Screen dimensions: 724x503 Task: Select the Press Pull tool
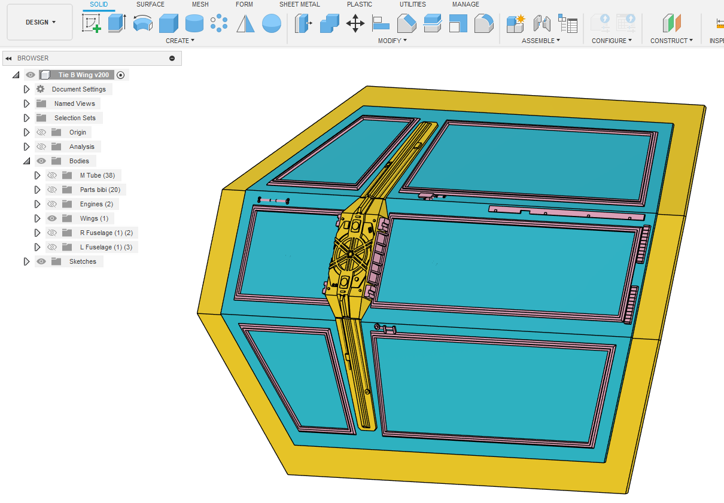304,23
